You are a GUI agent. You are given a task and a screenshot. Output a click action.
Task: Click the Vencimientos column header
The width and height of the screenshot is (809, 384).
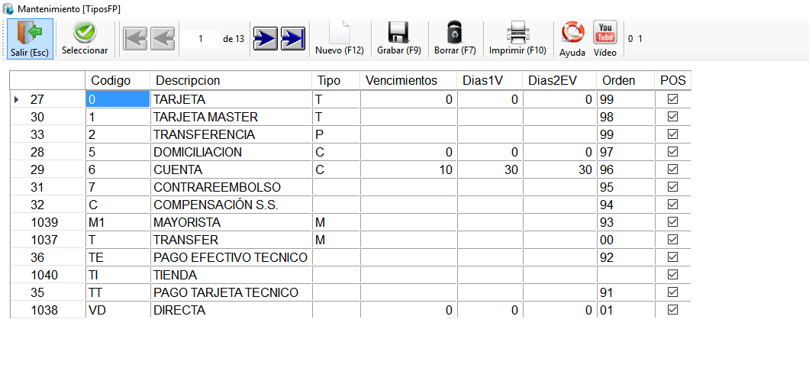coord(408,80)
